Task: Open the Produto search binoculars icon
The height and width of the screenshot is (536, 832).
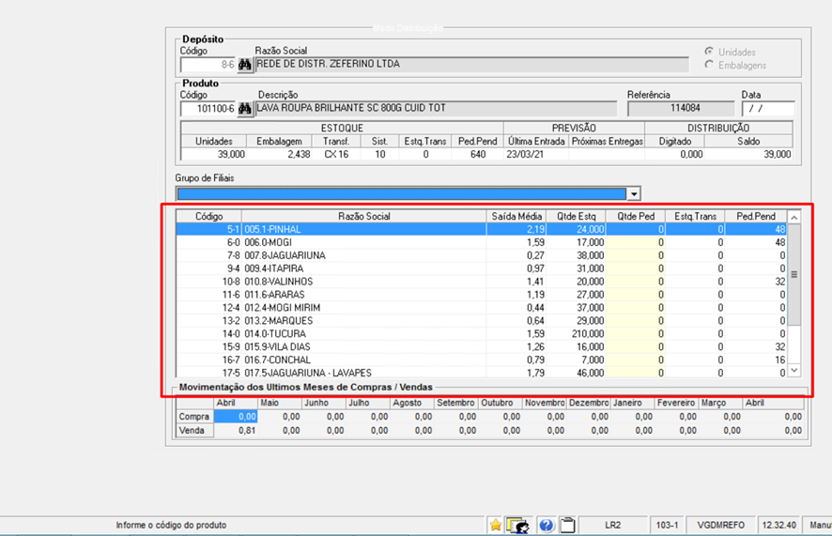Action: point(244,109)
